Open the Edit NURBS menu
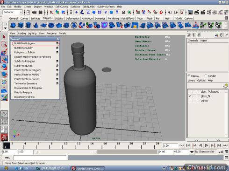229x171 pixels. 88,7
